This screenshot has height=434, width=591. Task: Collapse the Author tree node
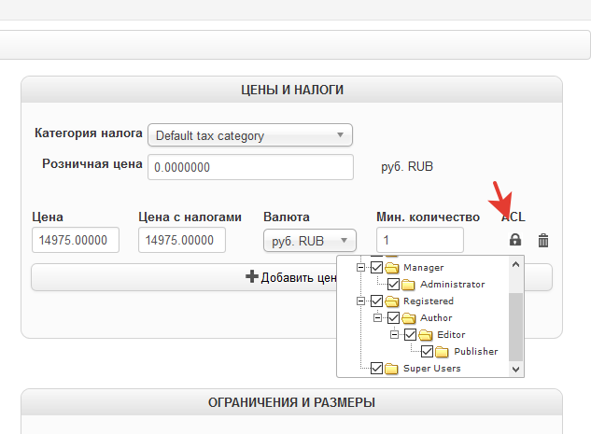377,318
